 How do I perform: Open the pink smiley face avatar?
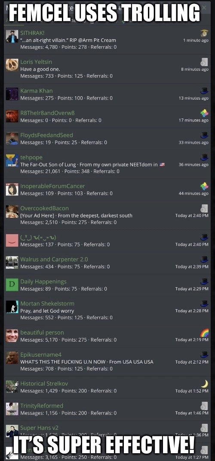[x=12, y=241]
